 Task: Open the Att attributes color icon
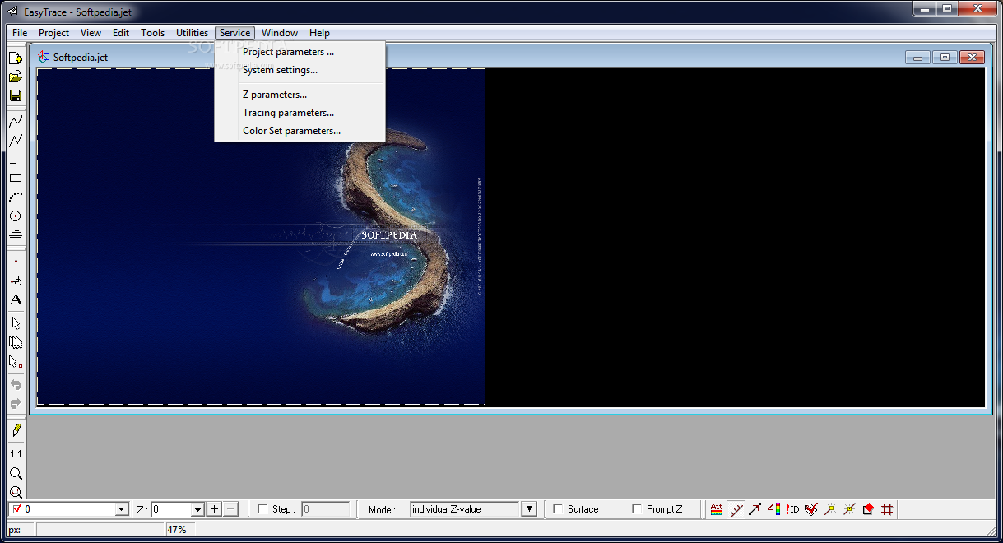coord(717,509)
